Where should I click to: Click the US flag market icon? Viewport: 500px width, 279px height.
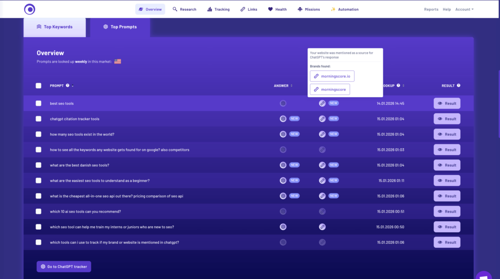[x=117, y=61]
